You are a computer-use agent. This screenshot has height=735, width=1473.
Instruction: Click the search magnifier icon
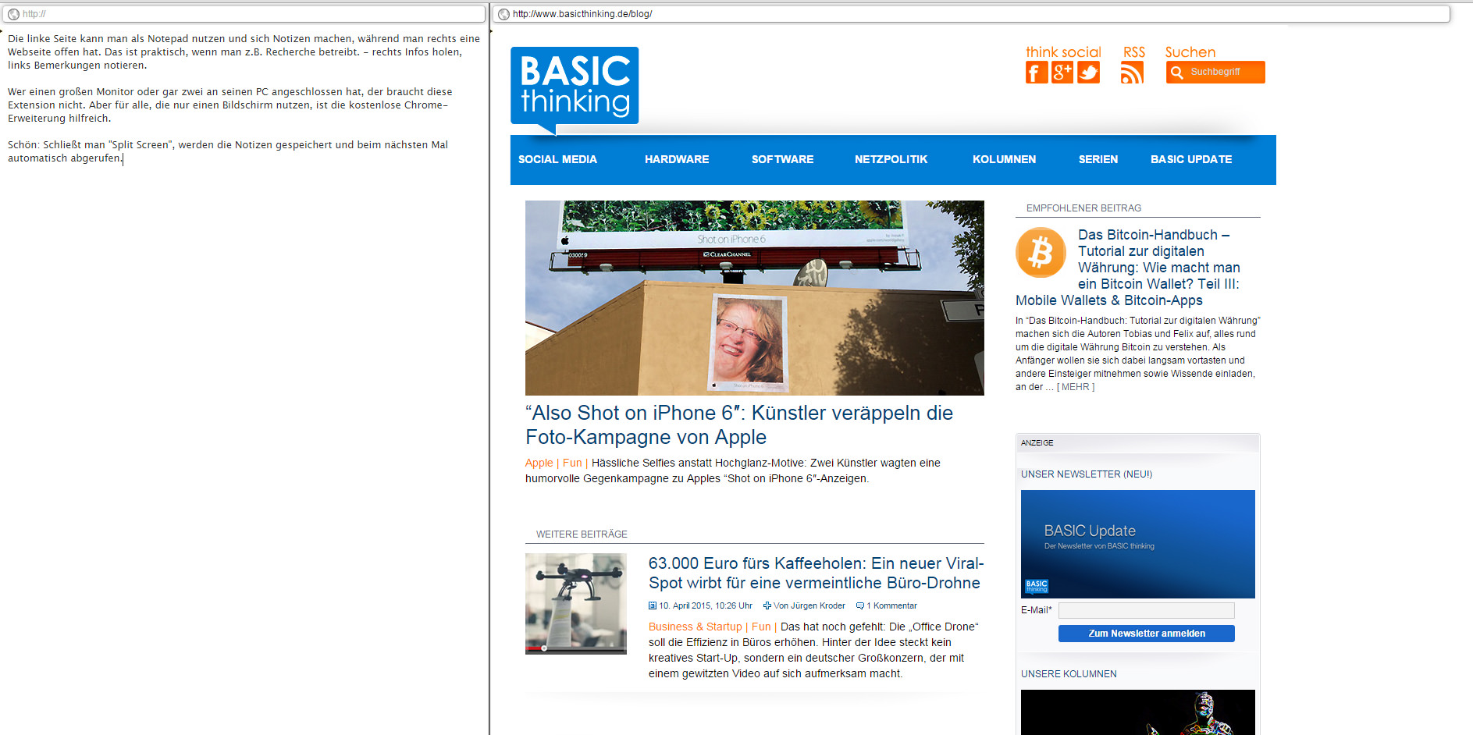(x=1177, y=73)
